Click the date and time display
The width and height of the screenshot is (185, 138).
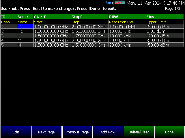[x=156, y=3]
